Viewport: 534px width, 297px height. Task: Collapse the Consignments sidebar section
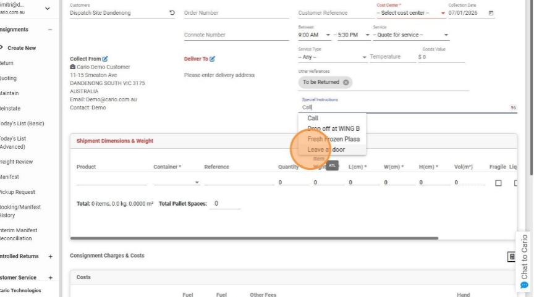50,30
